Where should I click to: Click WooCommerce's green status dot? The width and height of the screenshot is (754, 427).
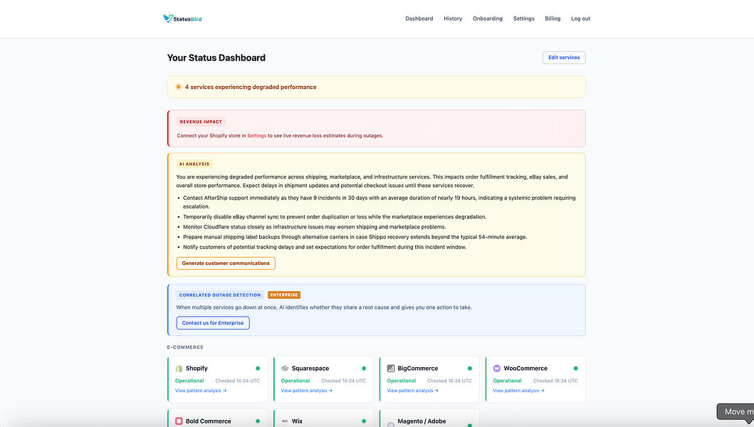(575, 369)
